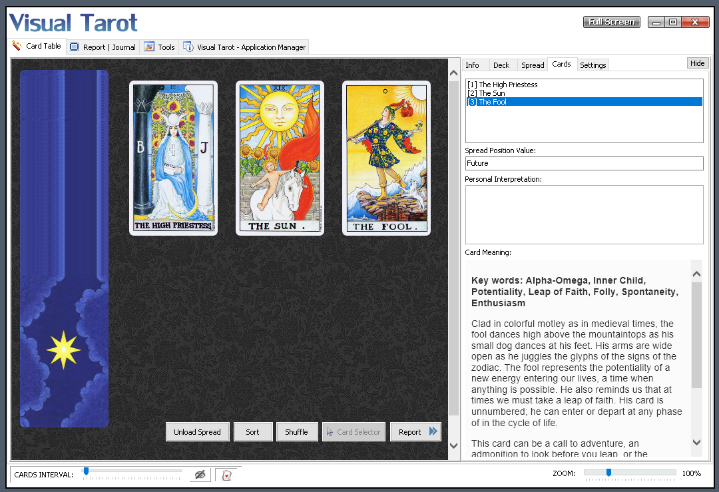The height and width of the screenshot is (492, 719).
Task: Click the High Priestess card on the table
Action: 173,158
